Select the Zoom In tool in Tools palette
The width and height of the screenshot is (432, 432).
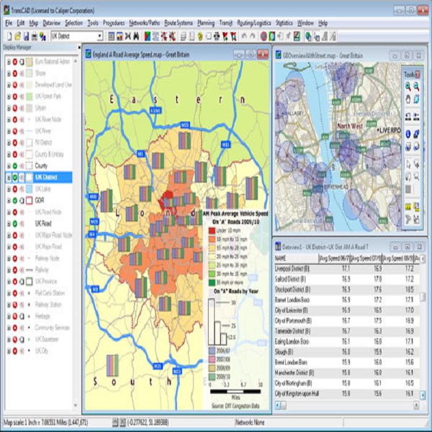click(408, 86)
